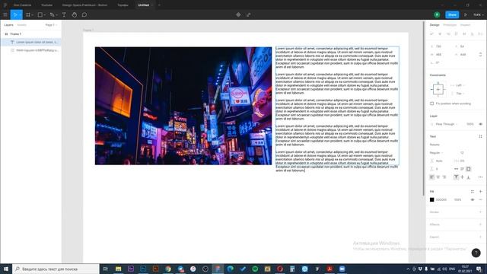The height and width of the screenshot is (274, 487).
Task: Set text vertical align top
Action: 456,177
